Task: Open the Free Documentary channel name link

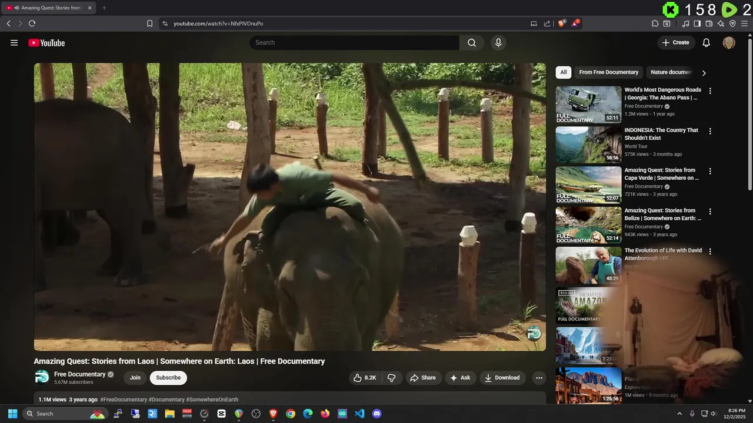Action: (80, 374)
